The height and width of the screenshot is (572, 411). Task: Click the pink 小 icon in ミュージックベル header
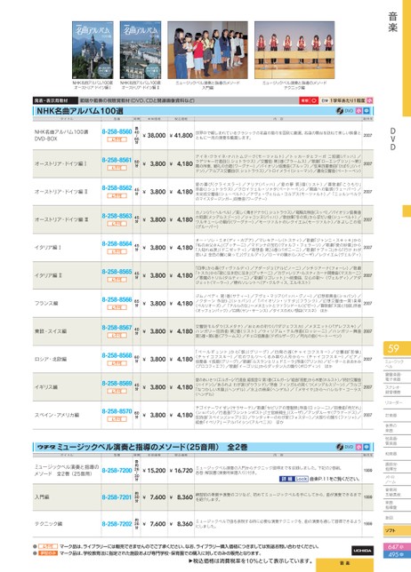click(x=359, y=447)
